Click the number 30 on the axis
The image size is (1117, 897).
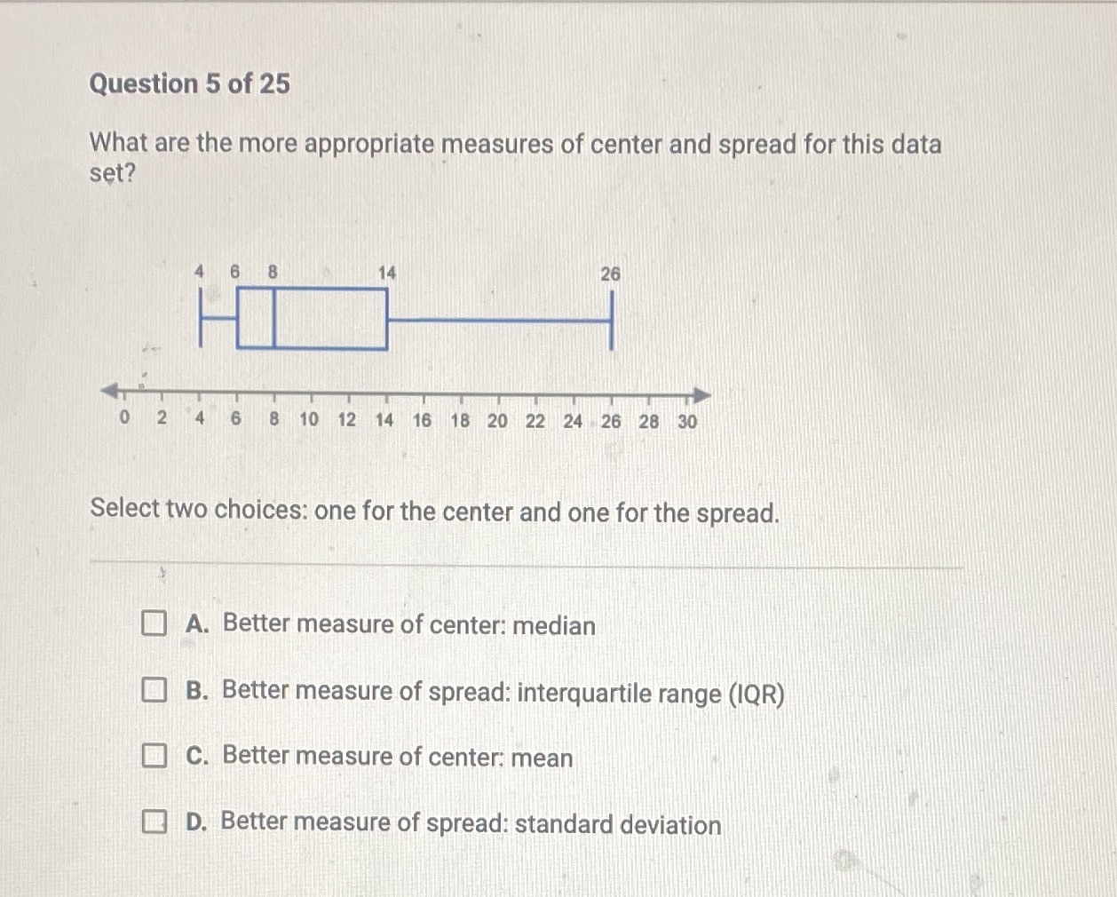click(x=685, y=422)
